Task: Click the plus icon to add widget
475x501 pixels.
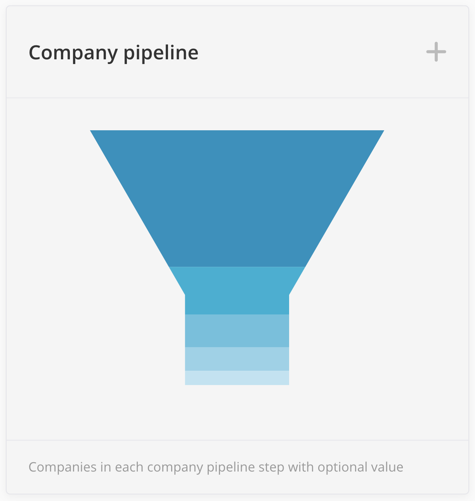Action: coord(436,52)
